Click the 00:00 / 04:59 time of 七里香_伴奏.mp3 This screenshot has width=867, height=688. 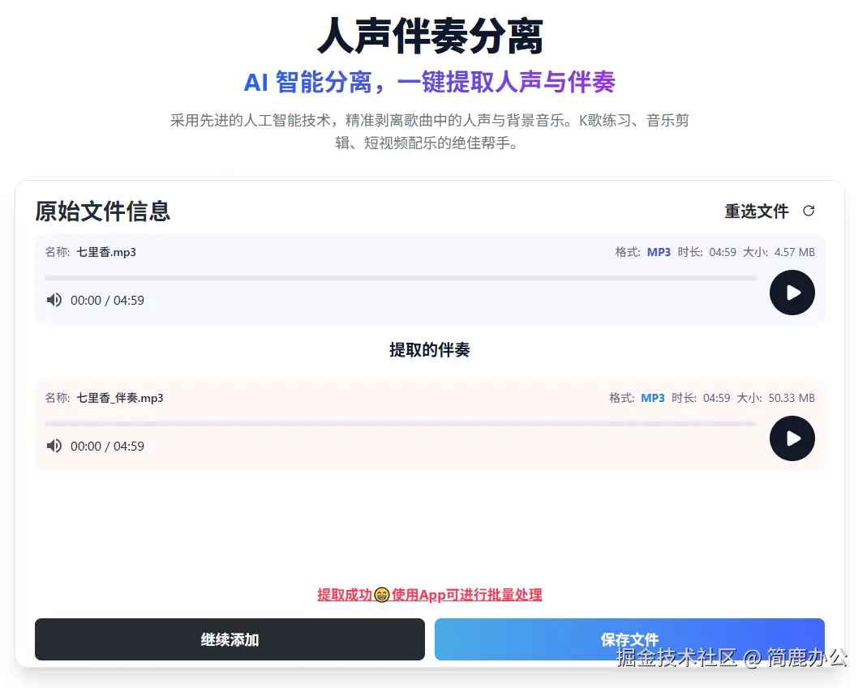[107, 446]
